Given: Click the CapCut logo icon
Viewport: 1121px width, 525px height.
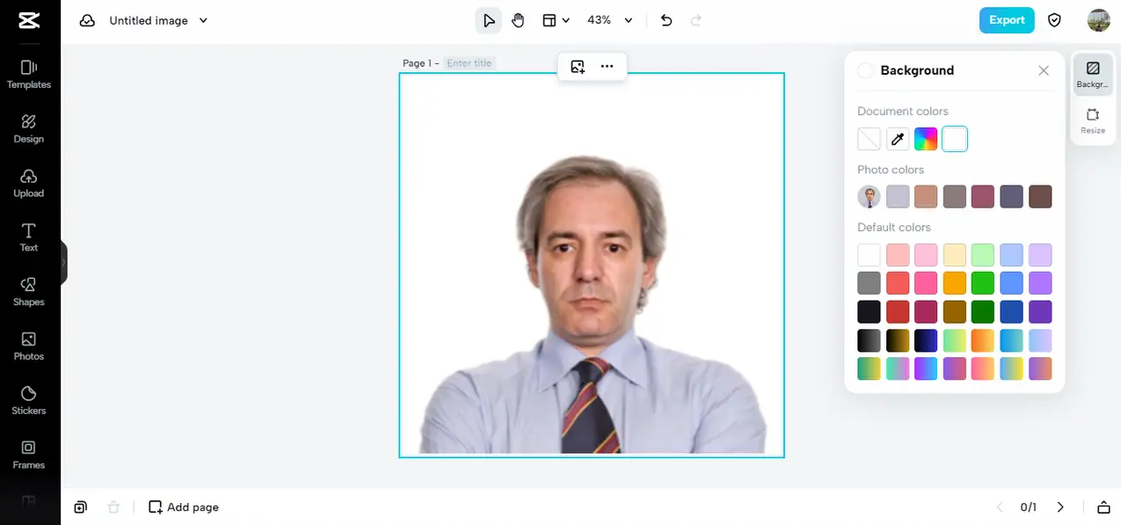Looking at the screenshot, I should pos(28,20).
